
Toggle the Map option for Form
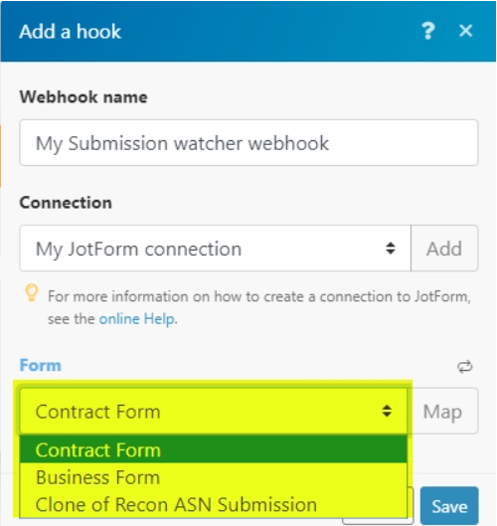click(442, 411)
